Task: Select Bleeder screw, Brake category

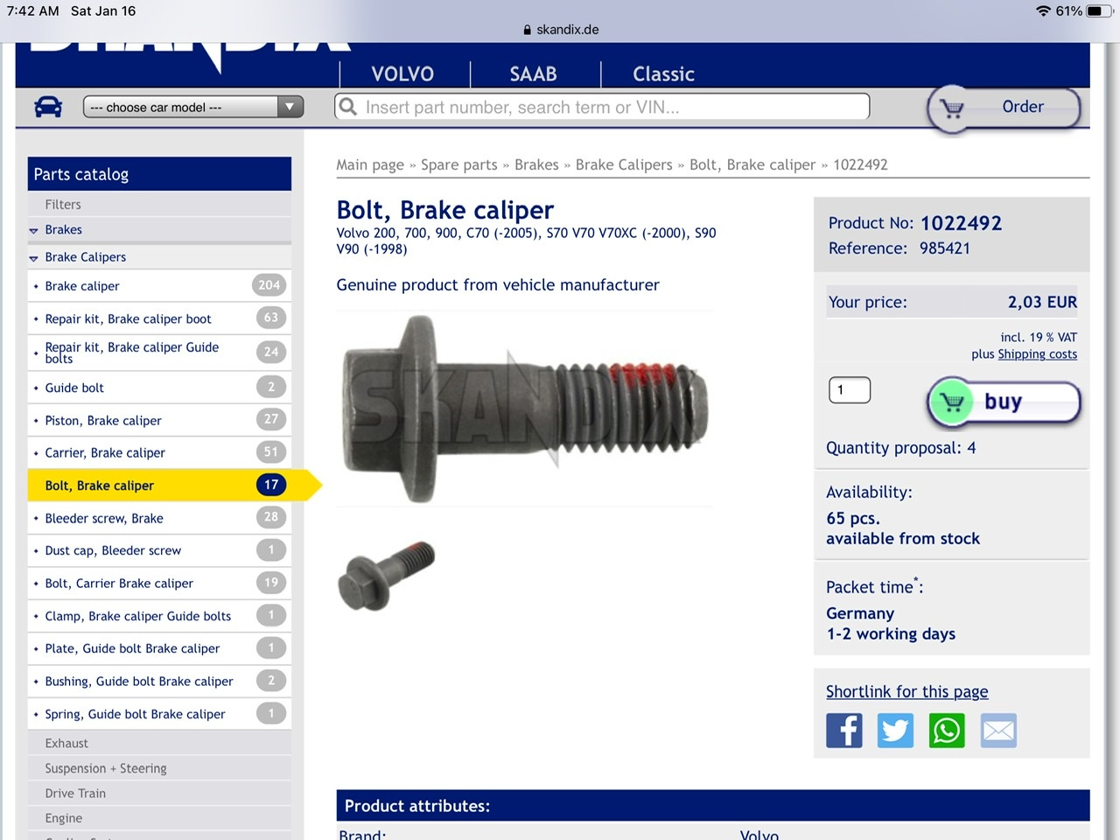Action: [104, 518]
